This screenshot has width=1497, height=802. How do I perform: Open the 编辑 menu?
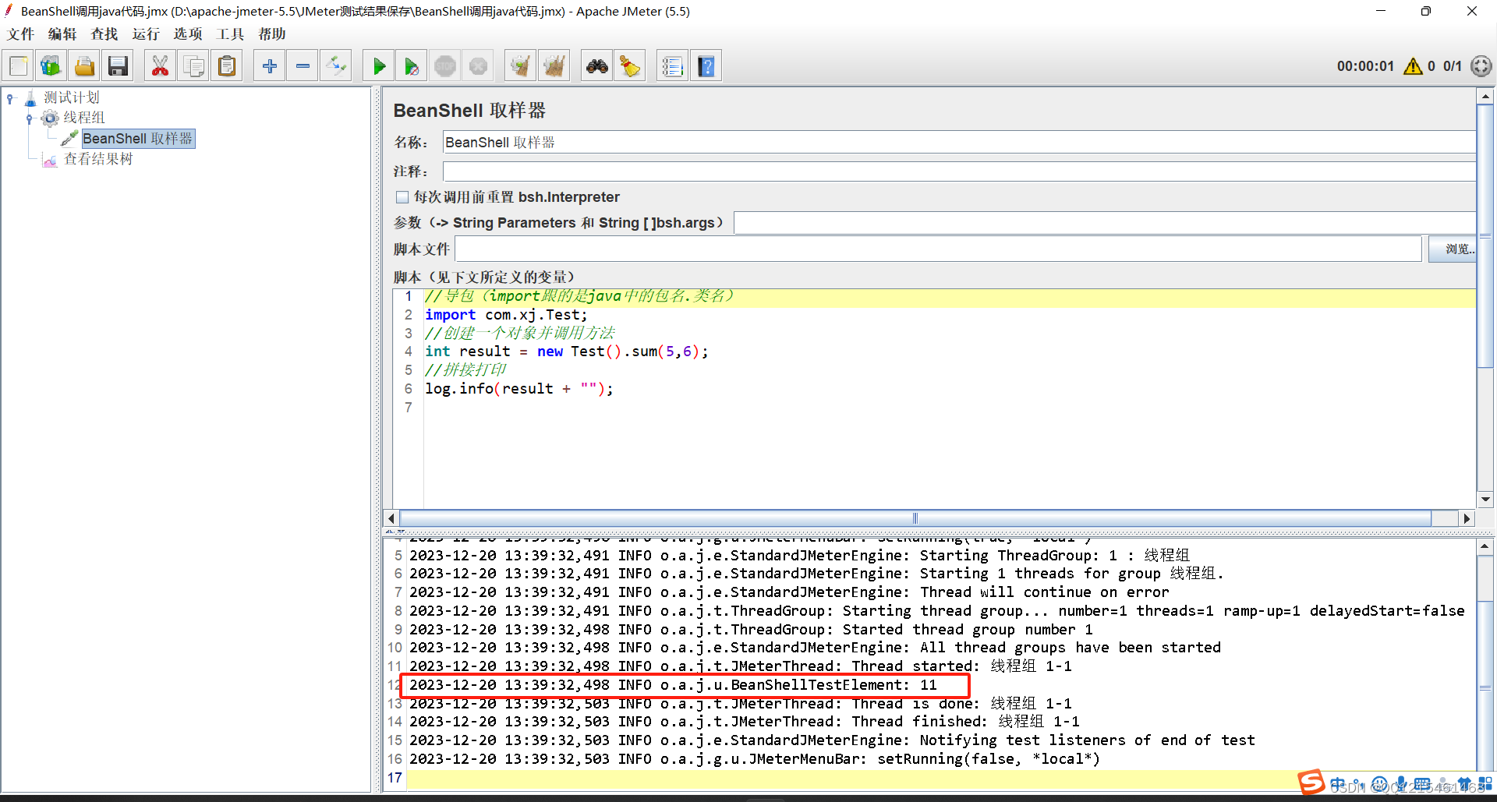click(x=62, y=34)
